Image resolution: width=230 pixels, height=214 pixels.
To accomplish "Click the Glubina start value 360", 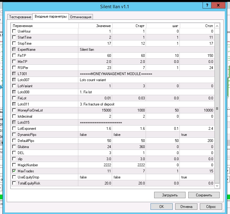I will click(x=129, y=147).
